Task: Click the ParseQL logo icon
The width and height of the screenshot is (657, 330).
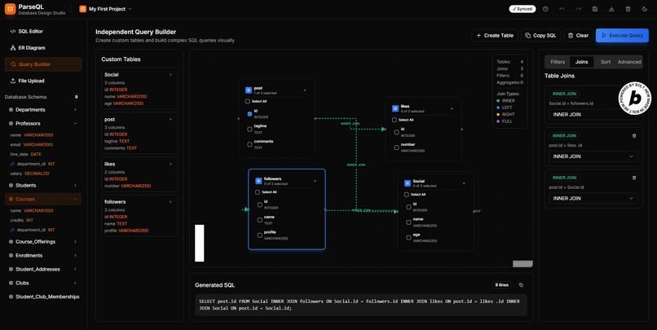Action: 10,9
